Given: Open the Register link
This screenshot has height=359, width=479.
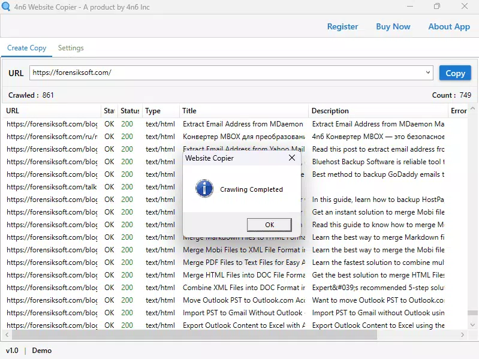Looking at the screenshot, I should [342, 26].
